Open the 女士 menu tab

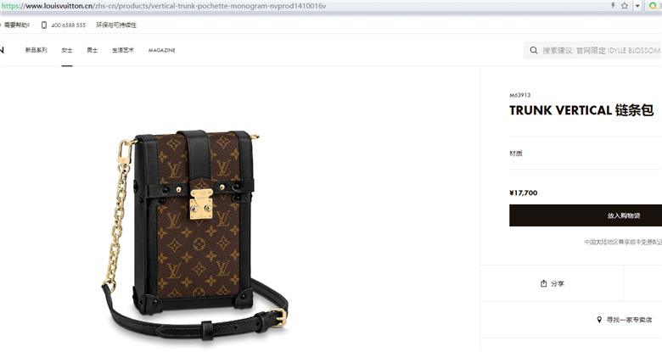coord(67,50)
